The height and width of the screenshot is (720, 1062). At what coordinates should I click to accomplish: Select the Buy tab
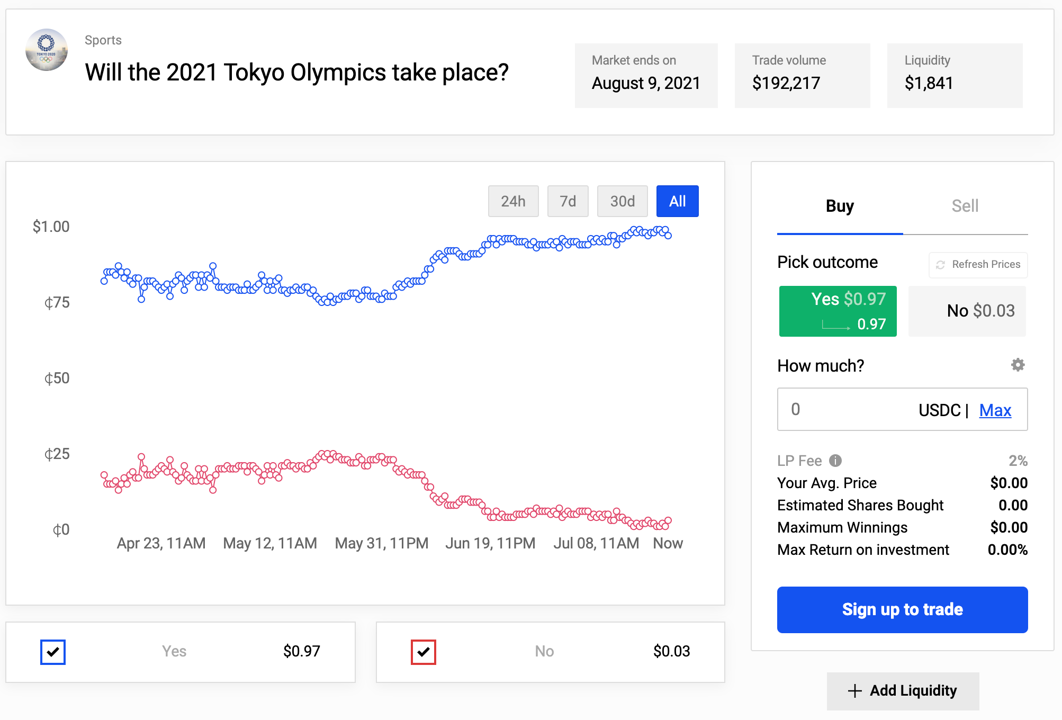pos(840,206)
